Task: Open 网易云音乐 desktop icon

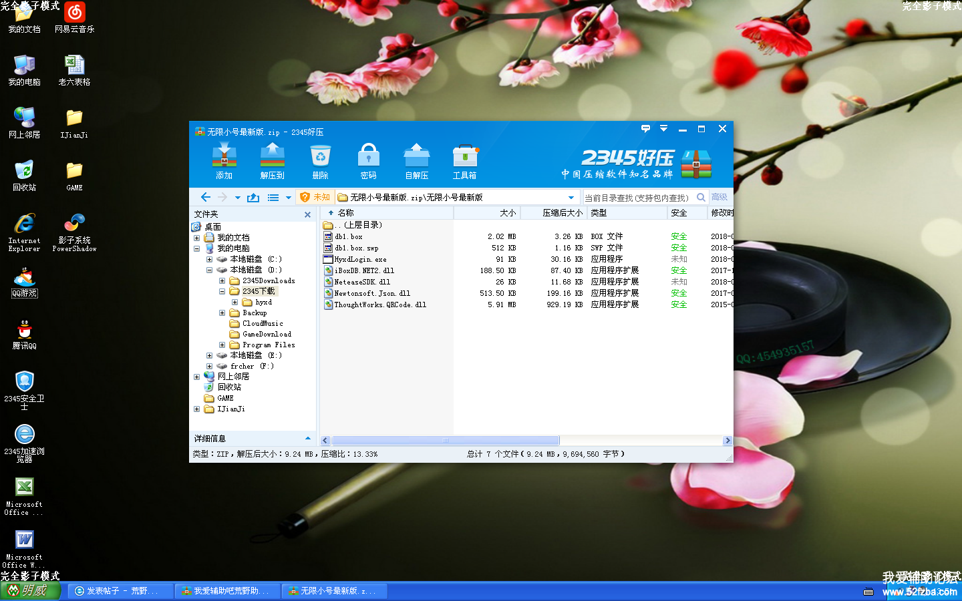Action: click(74, 17)
